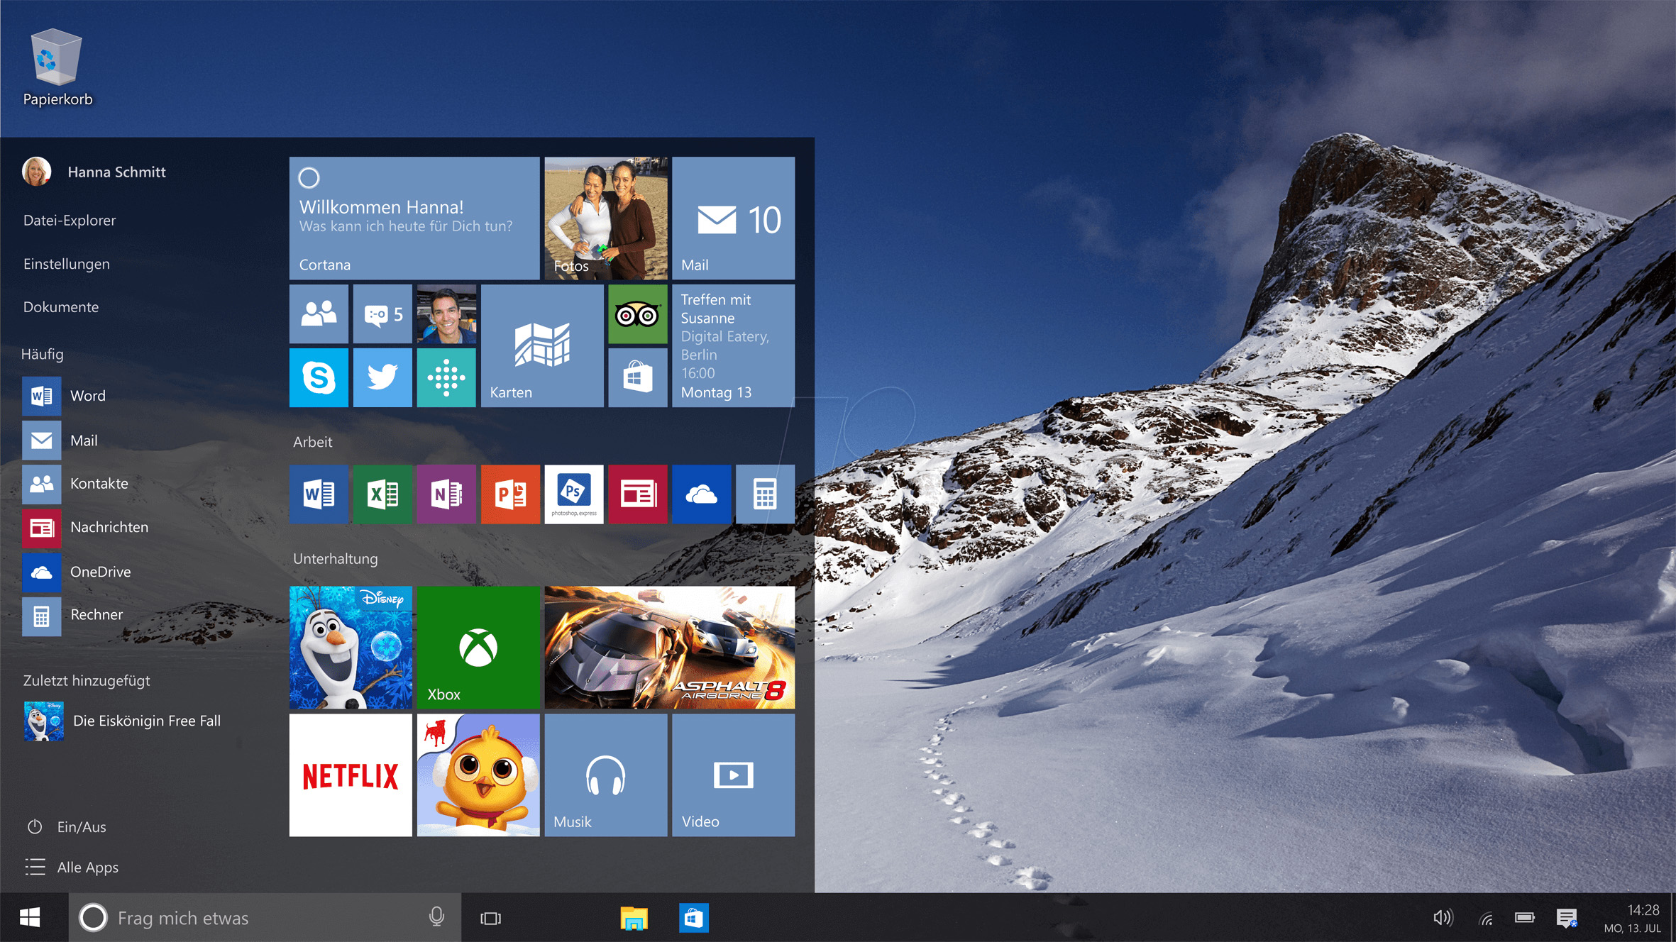The image size is (1676, 942).
Task: Open the Task View button on taskbar
Action: coord(490,918)
